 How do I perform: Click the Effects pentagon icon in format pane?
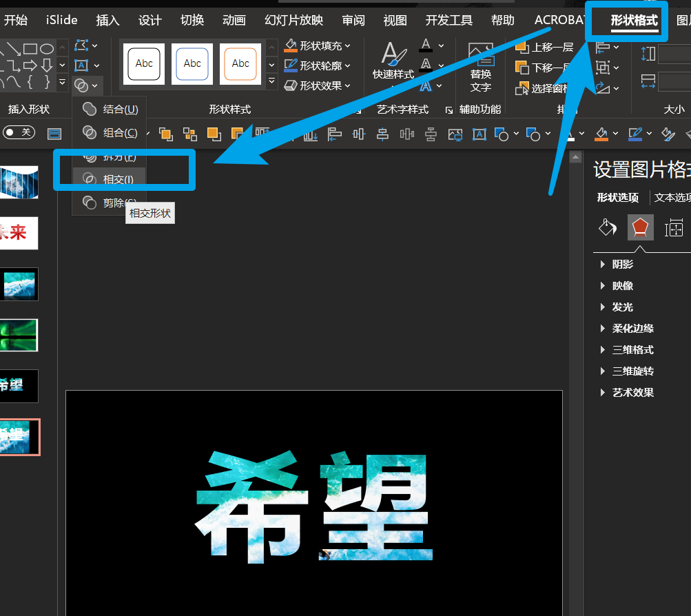[x=640, y=227]
